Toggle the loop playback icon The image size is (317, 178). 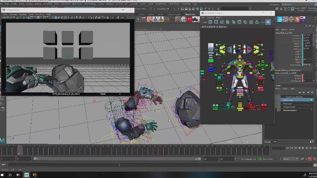(x=302, y=159)
